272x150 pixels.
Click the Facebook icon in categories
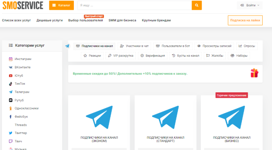pos(11,116)
